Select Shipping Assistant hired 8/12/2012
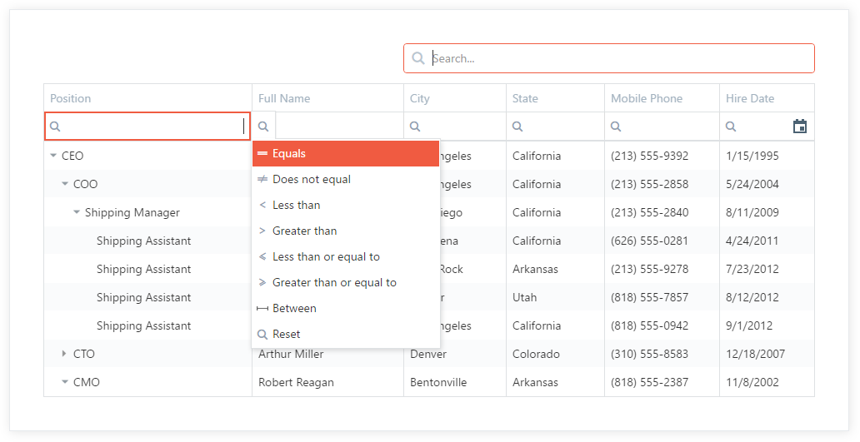Viewport: 860px width, 442px height. click(143, 297)
